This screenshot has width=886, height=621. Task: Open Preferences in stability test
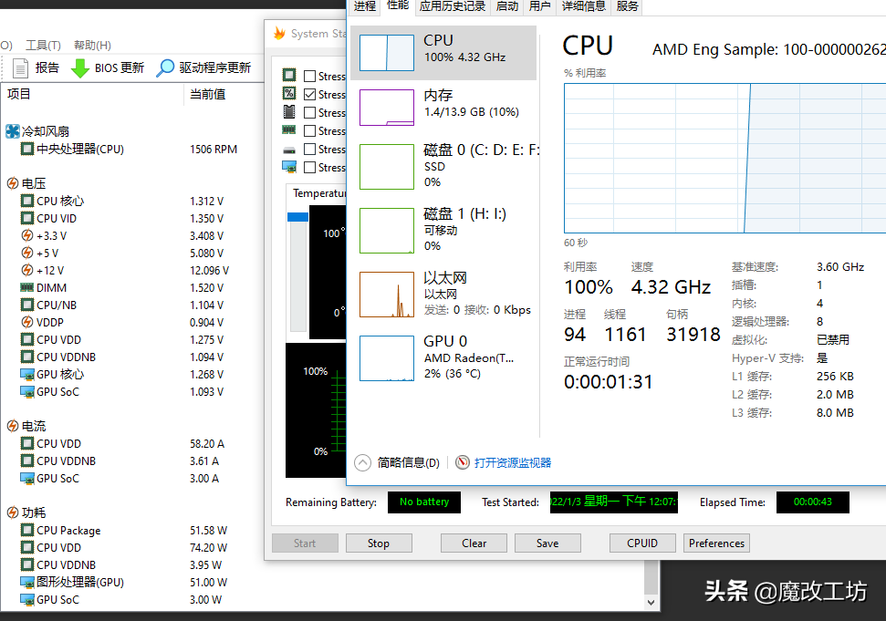coord(716,543)
